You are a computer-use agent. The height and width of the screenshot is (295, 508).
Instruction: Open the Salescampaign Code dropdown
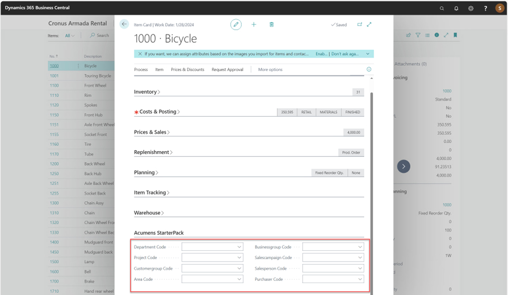[x=360, y=257]
